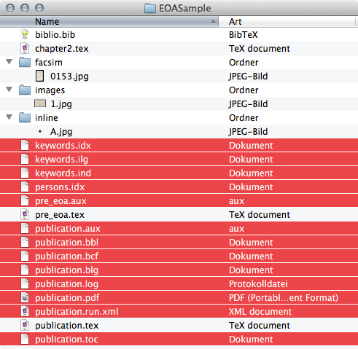The image size is (358, 349).
Task: Click the chapter2.tex document icon
Action: point(25,48)
